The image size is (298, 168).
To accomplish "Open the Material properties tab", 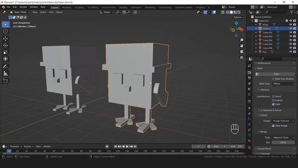I will 250,141.
